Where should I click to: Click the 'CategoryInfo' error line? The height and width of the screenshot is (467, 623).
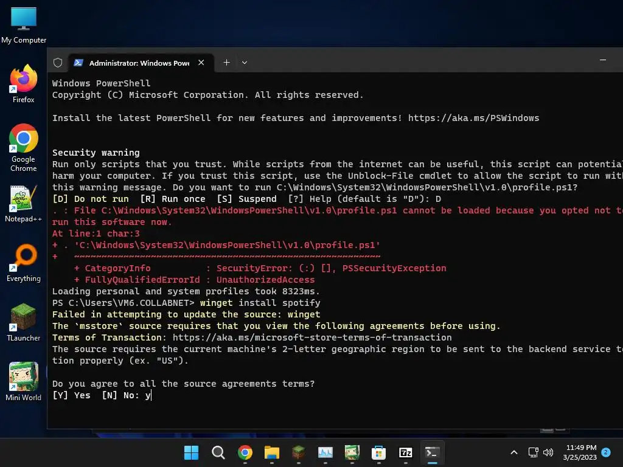pyautogui.click(x=260, y=268)
